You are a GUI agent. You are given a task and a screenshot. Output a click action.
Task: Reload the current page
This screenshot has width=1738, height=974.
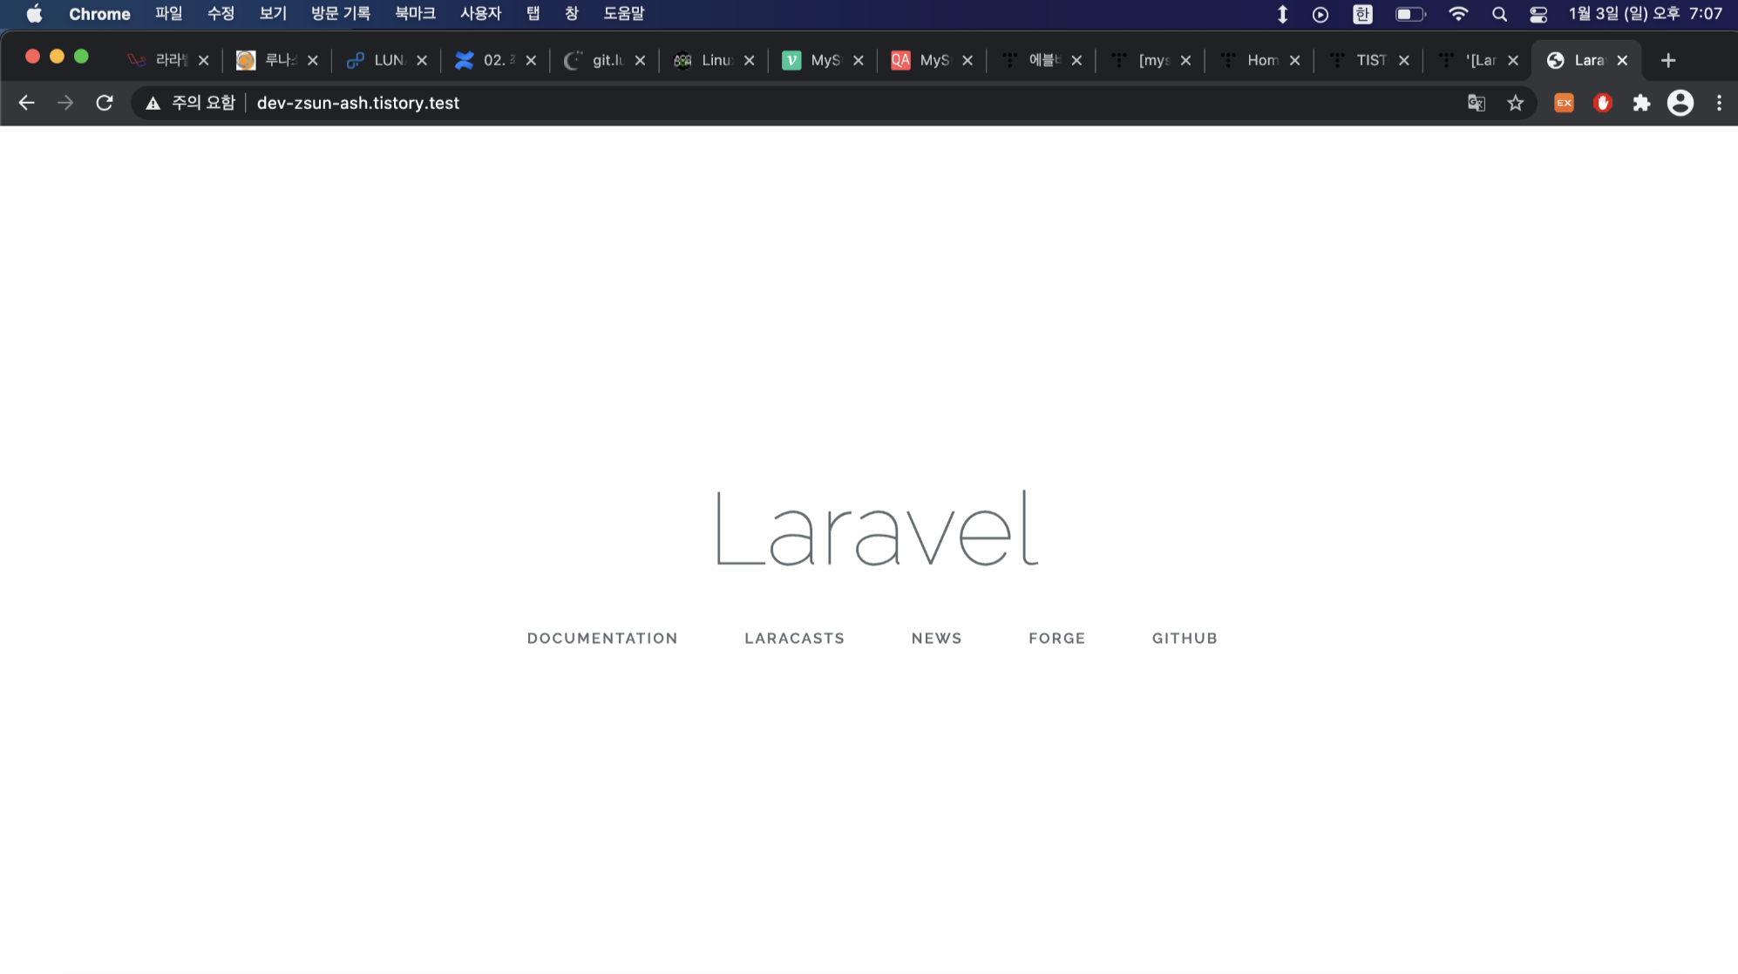point(105,103)
